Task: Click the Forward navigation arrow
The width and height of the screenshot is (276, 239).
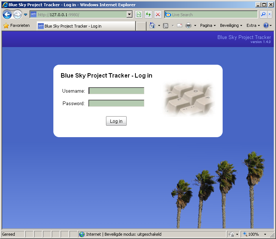Action: coord(17,15)
